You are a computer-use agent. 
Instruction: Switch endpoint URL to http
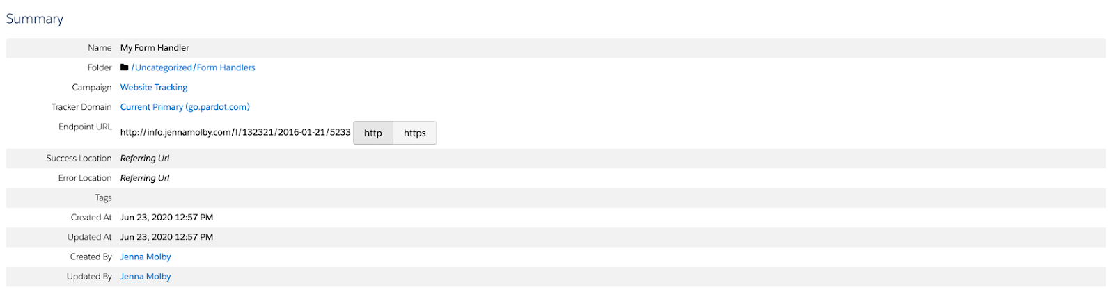click(x=373, y=133)
